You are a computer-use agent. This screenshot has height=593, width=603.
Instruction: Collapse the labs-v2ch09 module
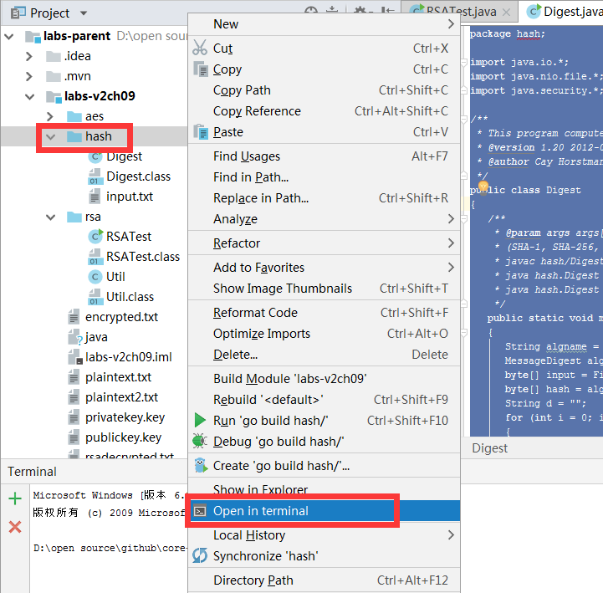tap(29, 96)
